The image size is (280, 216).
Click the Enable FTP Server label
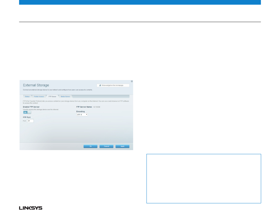31,107
